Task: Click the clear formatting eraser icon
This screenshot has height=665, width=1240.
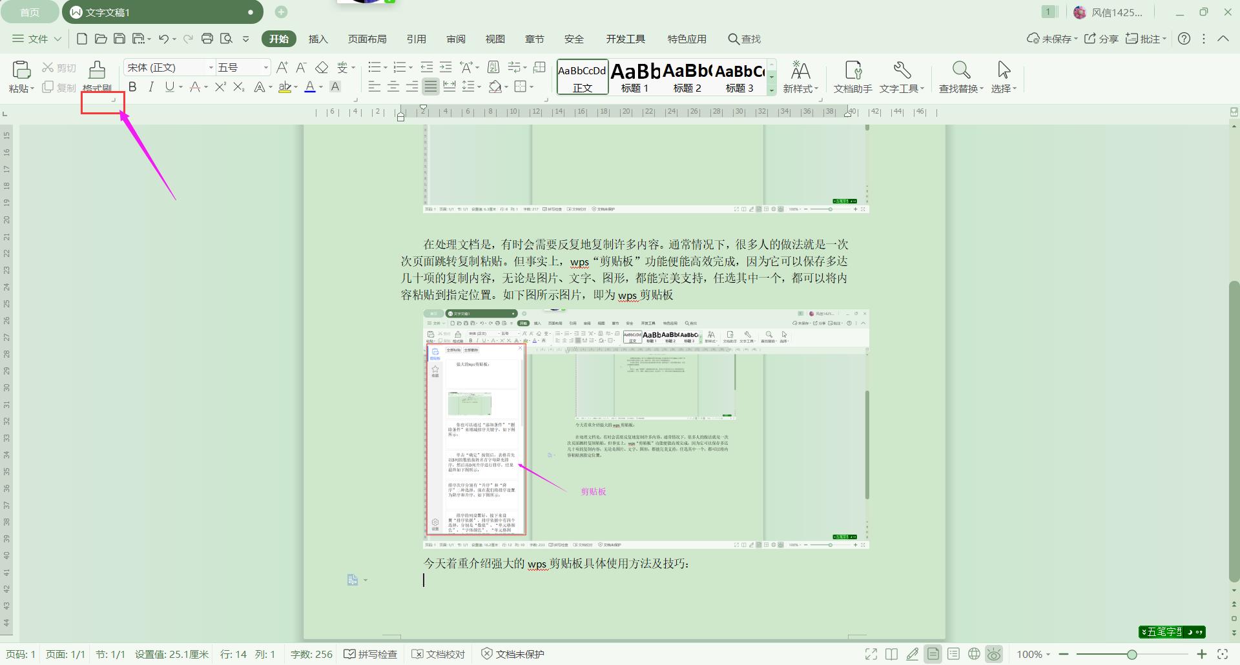Action: [322, 68]
